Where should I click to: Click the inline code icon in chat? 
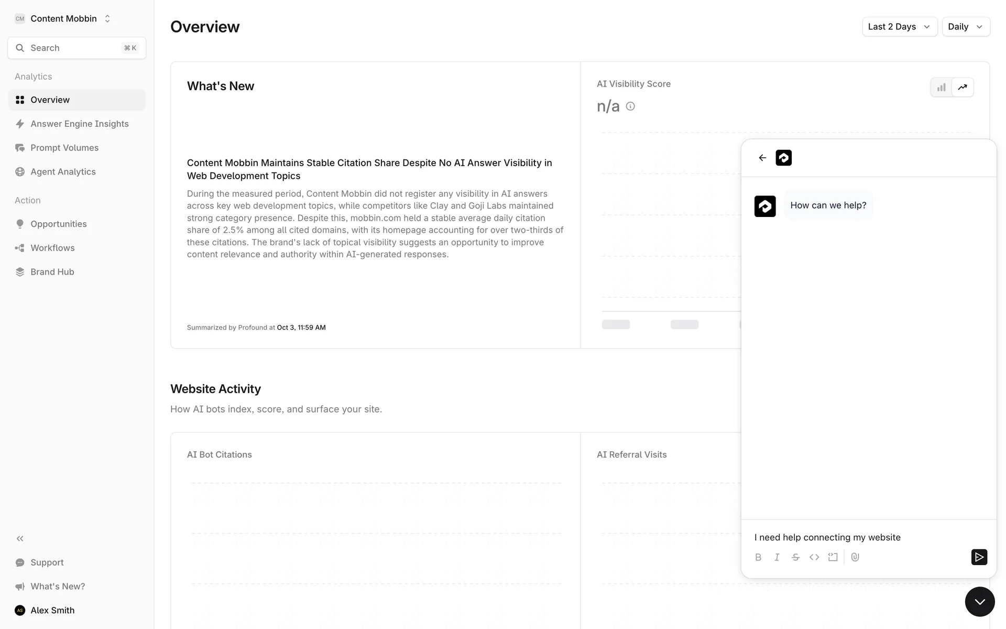[x=814, y=557]
